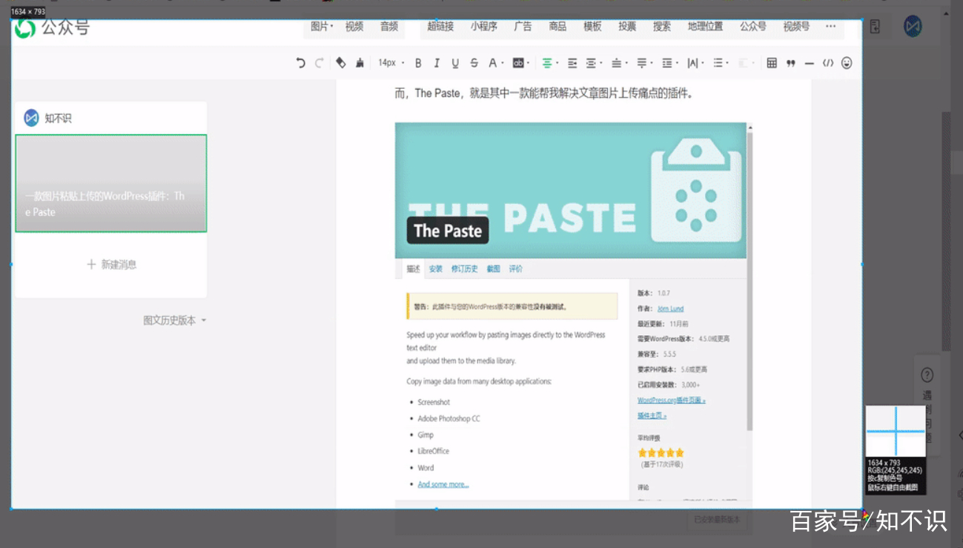The width and height of the screenshot is (963, 548).
Task: Select the 描述 tab in plugin screenshot
Action: [413, 269]
